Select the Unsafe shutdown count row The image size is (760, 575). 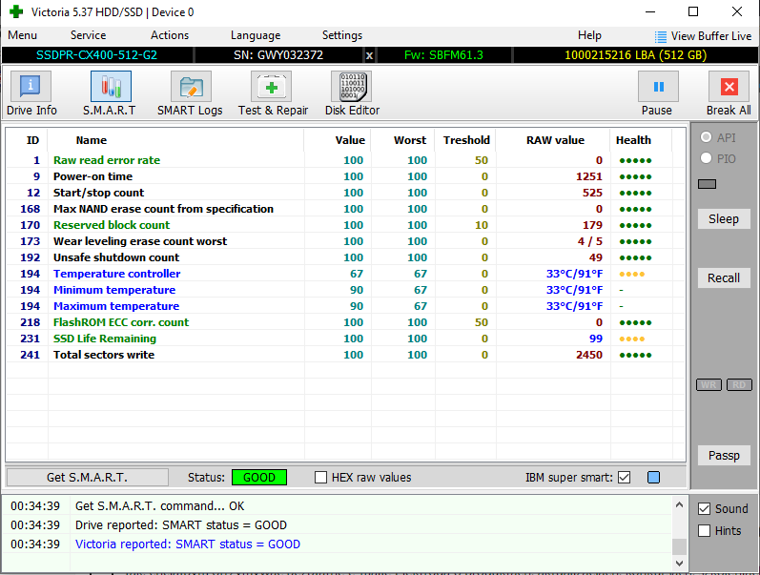345,257
